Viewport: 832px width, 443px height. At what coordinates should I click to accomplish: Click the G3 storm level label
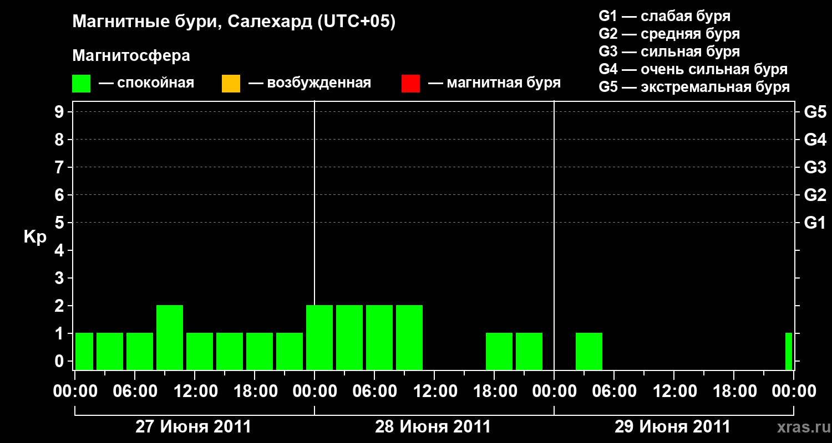click(x=815, y=167)
